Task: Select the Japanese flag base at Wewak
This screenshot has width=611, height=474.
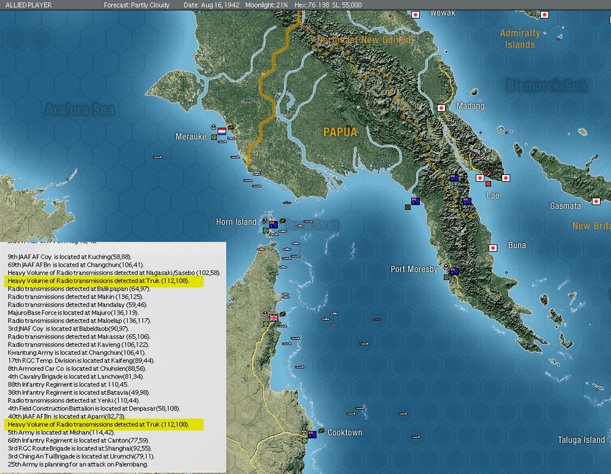Action: 416,15
